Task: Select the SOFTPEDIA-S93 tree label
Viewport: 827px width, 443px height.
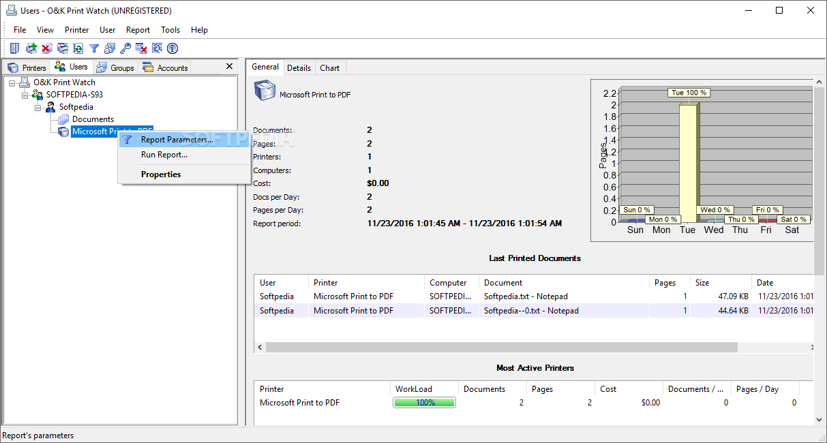Action: click(74, 95)
